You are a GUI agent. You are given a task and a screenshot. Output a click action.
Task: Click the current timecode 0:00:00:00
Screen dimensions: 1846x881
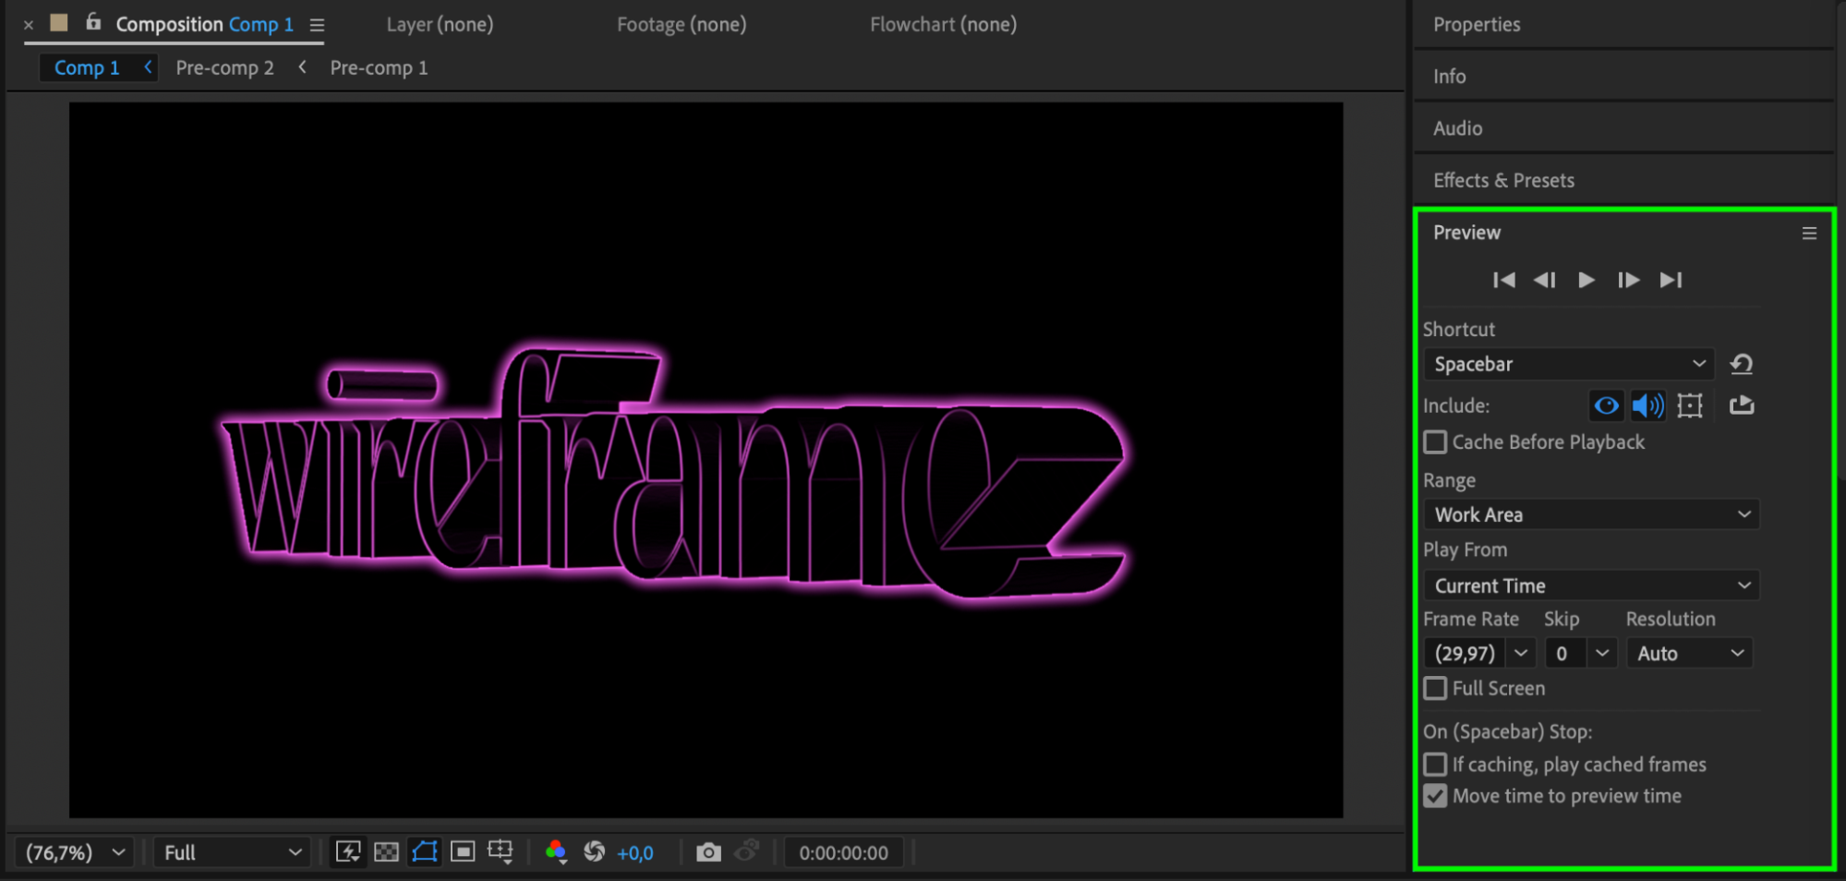pos(843,852)
